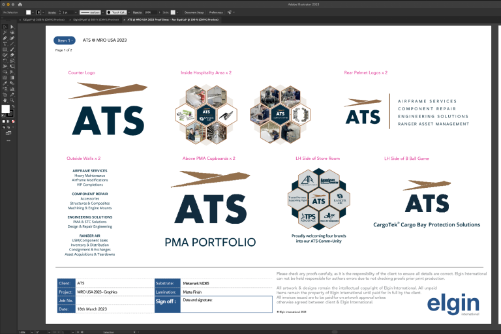The height and width of the screenshot is (334, 501).
Task: Select the Pen tool
Action: [x=5, y=38]
